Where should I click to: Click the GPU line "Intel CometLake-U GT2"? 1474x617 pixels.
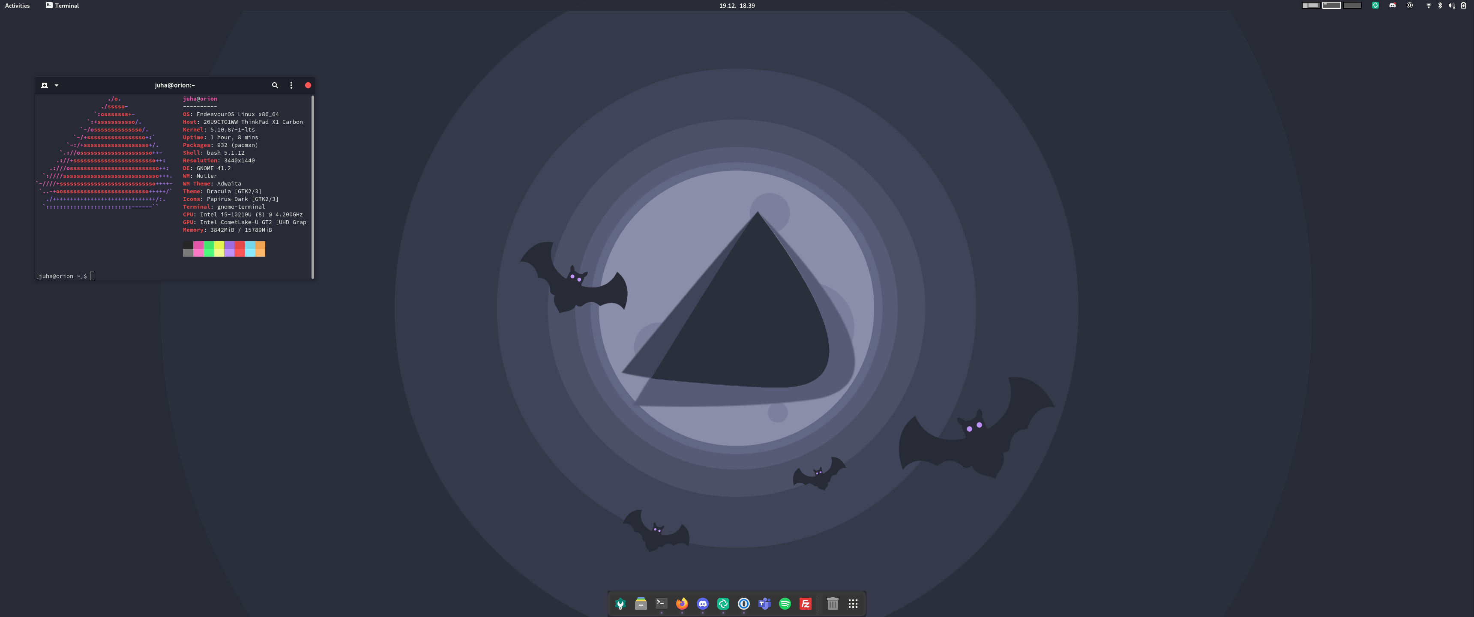click(x=244, y=222)
